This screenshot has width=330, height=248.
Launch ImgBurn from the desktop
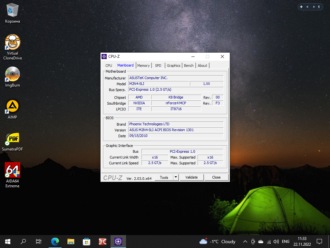(13, 77)
